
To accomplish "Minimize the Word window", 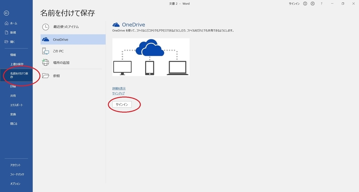I will (332, 3).
